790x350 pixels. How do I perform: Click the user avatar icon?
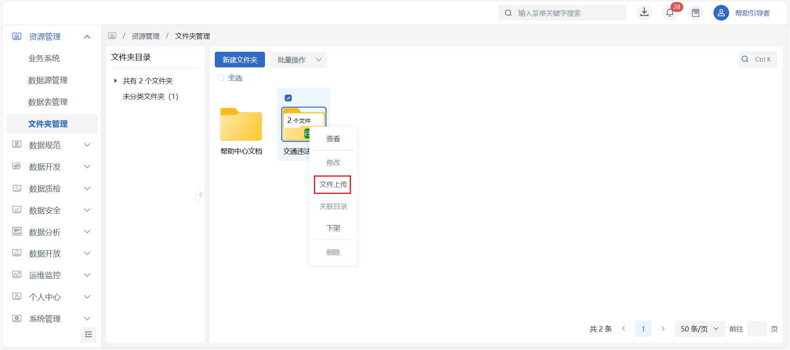tap(721, 13)
